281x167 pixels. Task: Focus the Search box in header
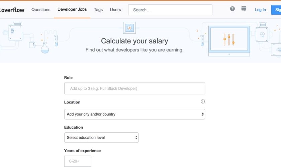coord(170,10)
